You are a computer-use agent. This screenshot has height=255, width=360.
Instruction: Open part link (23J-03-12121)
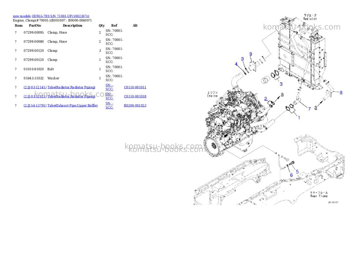pos(35,96)
